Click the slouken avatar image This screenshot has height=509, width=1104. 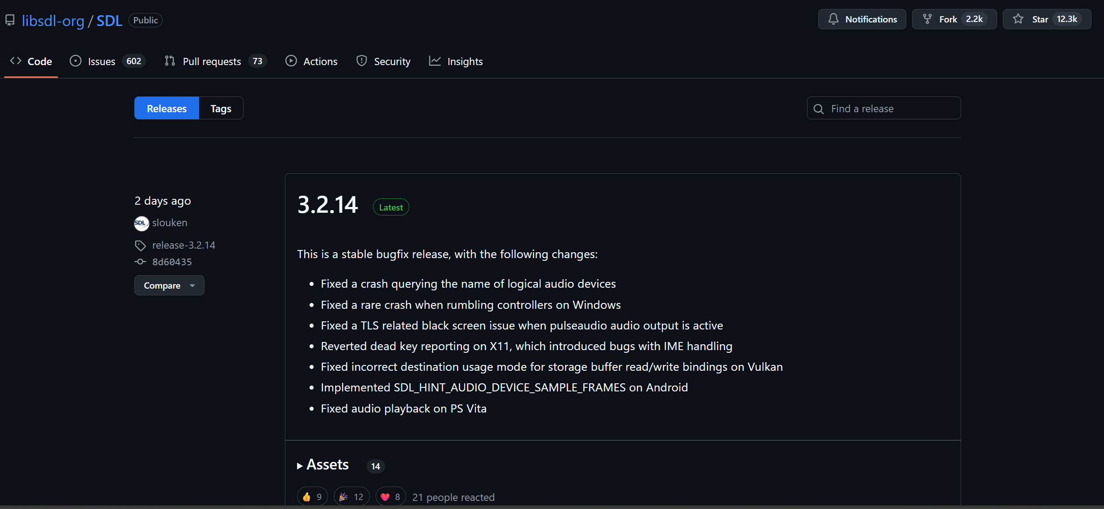[x=142, y=223]
